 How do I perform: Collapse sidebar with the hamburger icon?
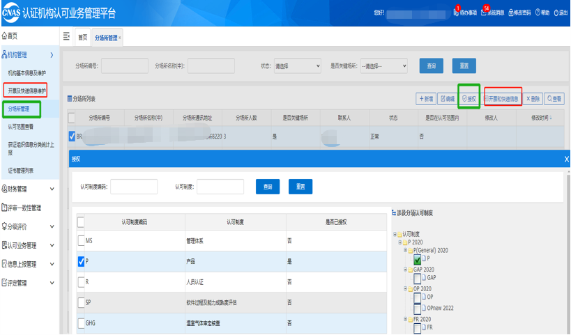tap(66, 36)
